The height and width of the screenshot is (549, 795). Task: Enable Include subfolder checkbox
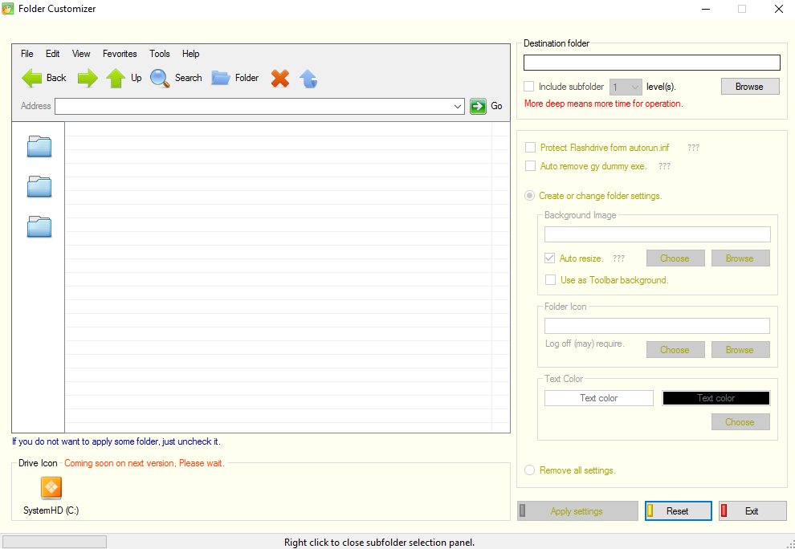[529, 87]
